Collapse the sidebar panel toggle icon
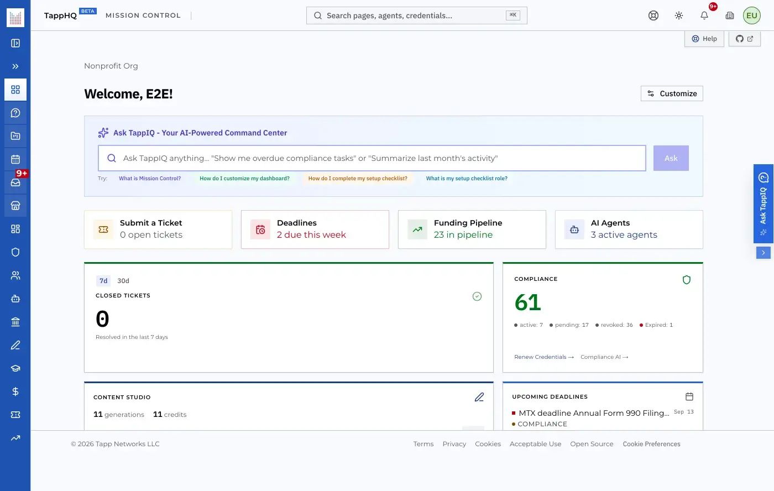 point(15,43)
